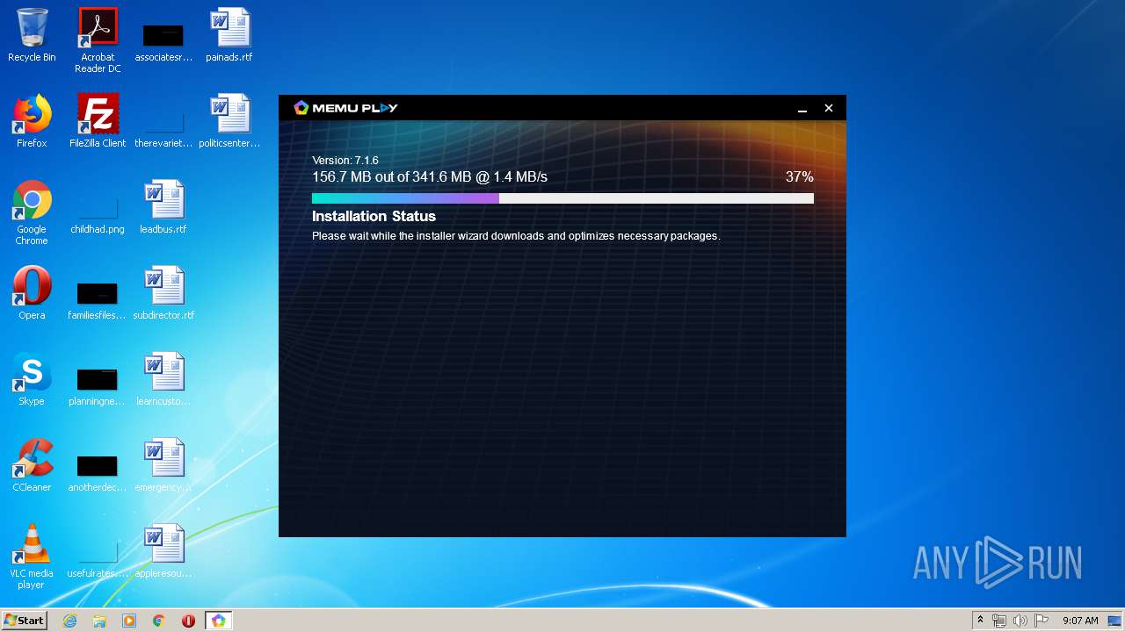
Task: Open Action Center flag icon
Action: click(x=1042, y=621)
